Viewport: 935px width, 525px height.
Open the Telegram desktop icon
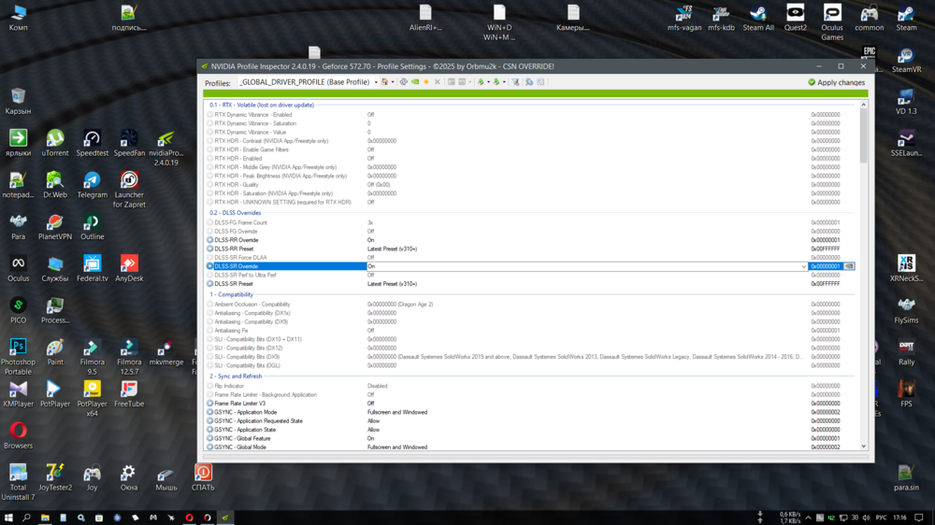(92, 185)
